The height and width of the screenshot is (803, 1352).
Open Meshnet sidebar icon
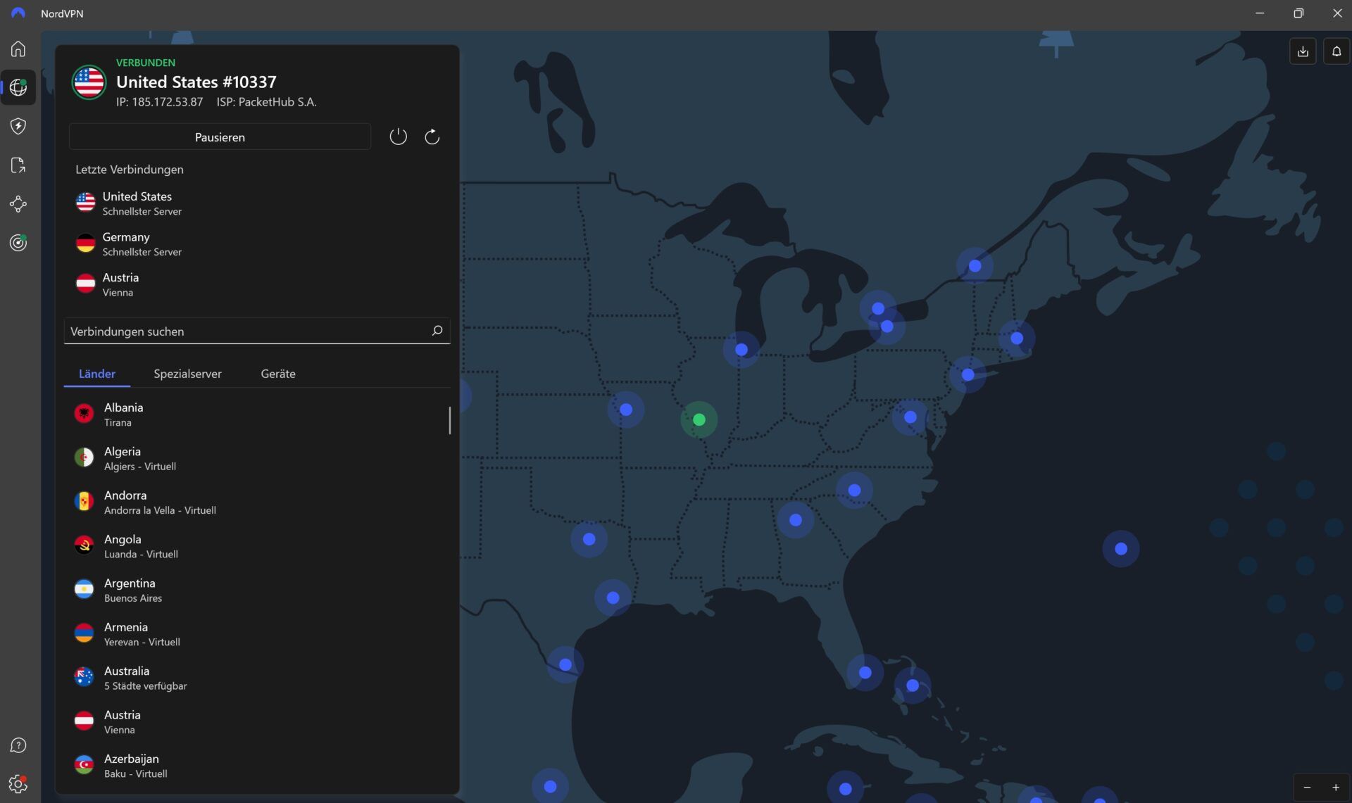pyautogui.click(x=18, y=204)
